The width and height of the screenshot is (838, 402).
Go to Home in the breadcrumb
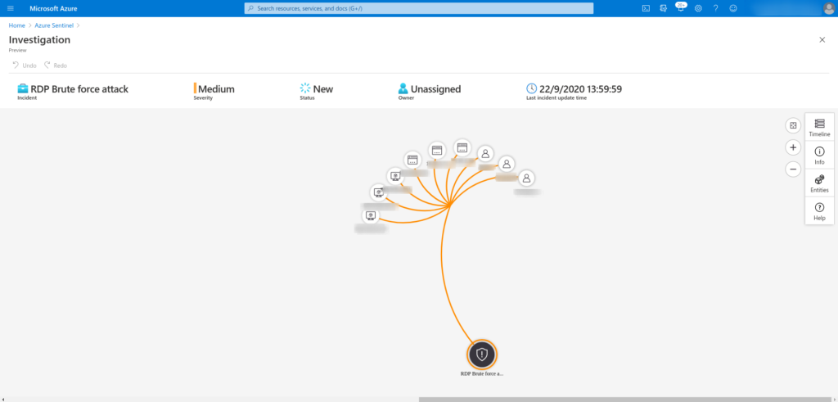[16, 25]
